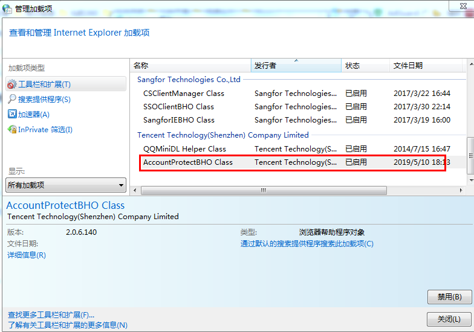
Task: Click the 禁用(B) button
Action: click(450, 297)
